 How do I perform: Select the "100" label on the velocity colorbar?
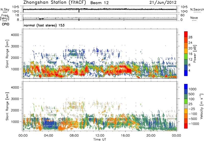coord(192,99)
